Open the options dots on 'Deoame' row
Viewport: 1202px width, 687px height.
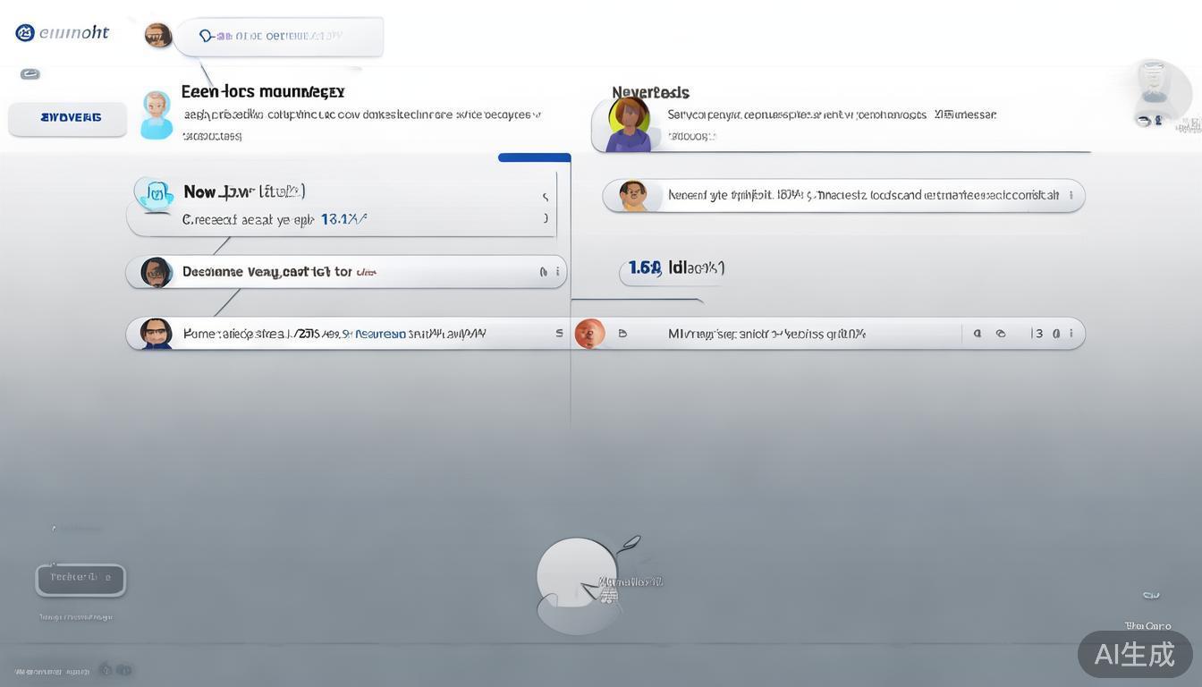tap(557, 272)
